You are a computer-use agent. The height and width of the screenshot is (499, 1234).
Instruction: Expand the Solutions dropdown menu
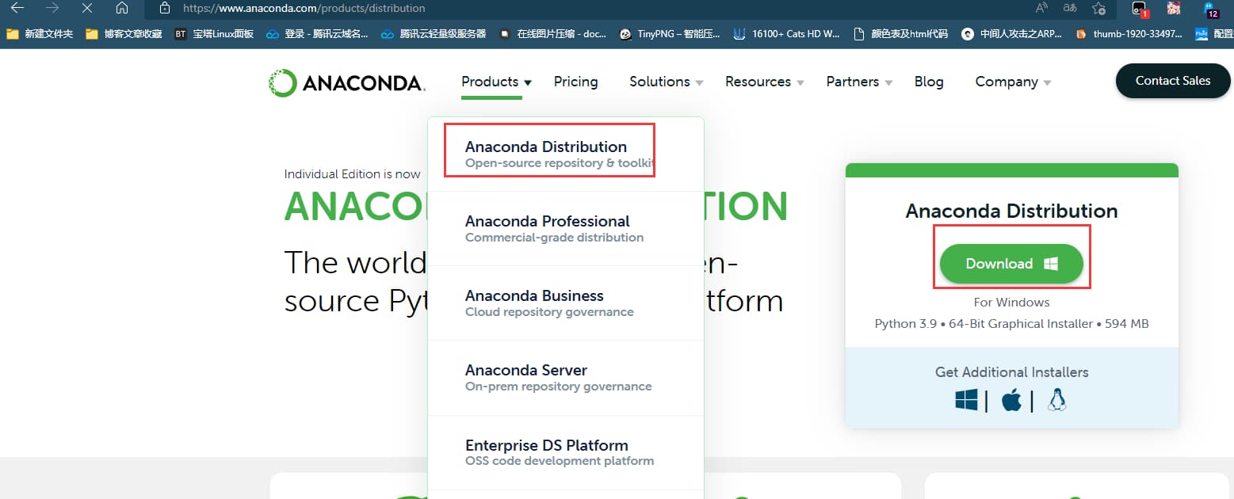(x=666, y=82)
